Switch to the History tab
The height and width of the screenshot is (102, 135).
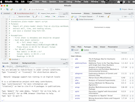pyautogui.click(x=87, y=13)
